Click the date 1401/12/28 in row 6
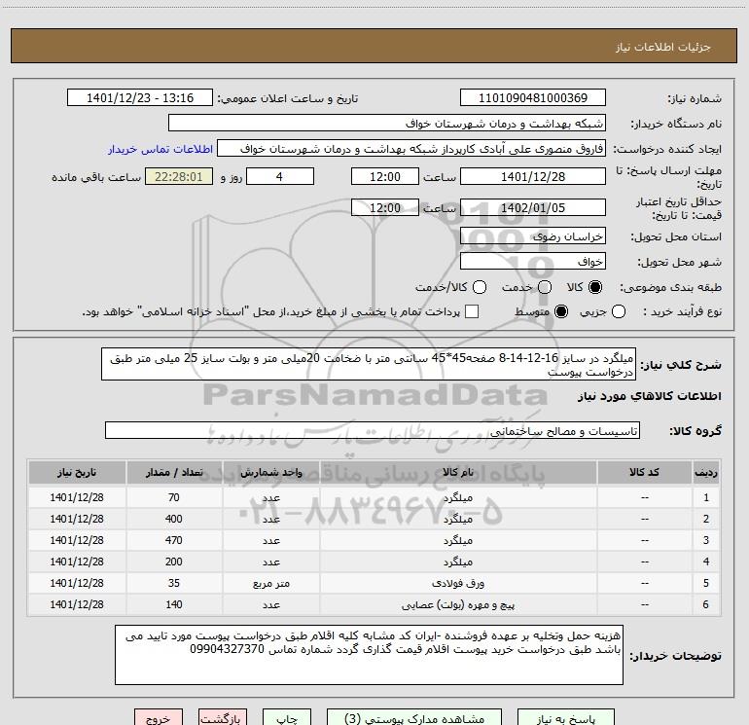Viewport: 749px width, 725px height. [x=77, y=604]
